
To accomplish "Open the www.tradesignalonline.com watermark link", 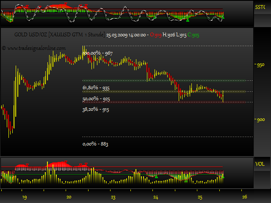I will pos(34,48).
